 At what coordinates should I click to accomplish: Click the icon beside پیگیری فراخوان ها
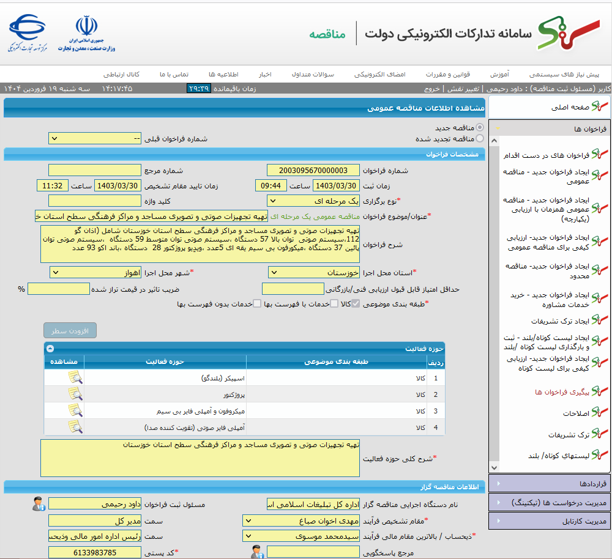(600, 391)
